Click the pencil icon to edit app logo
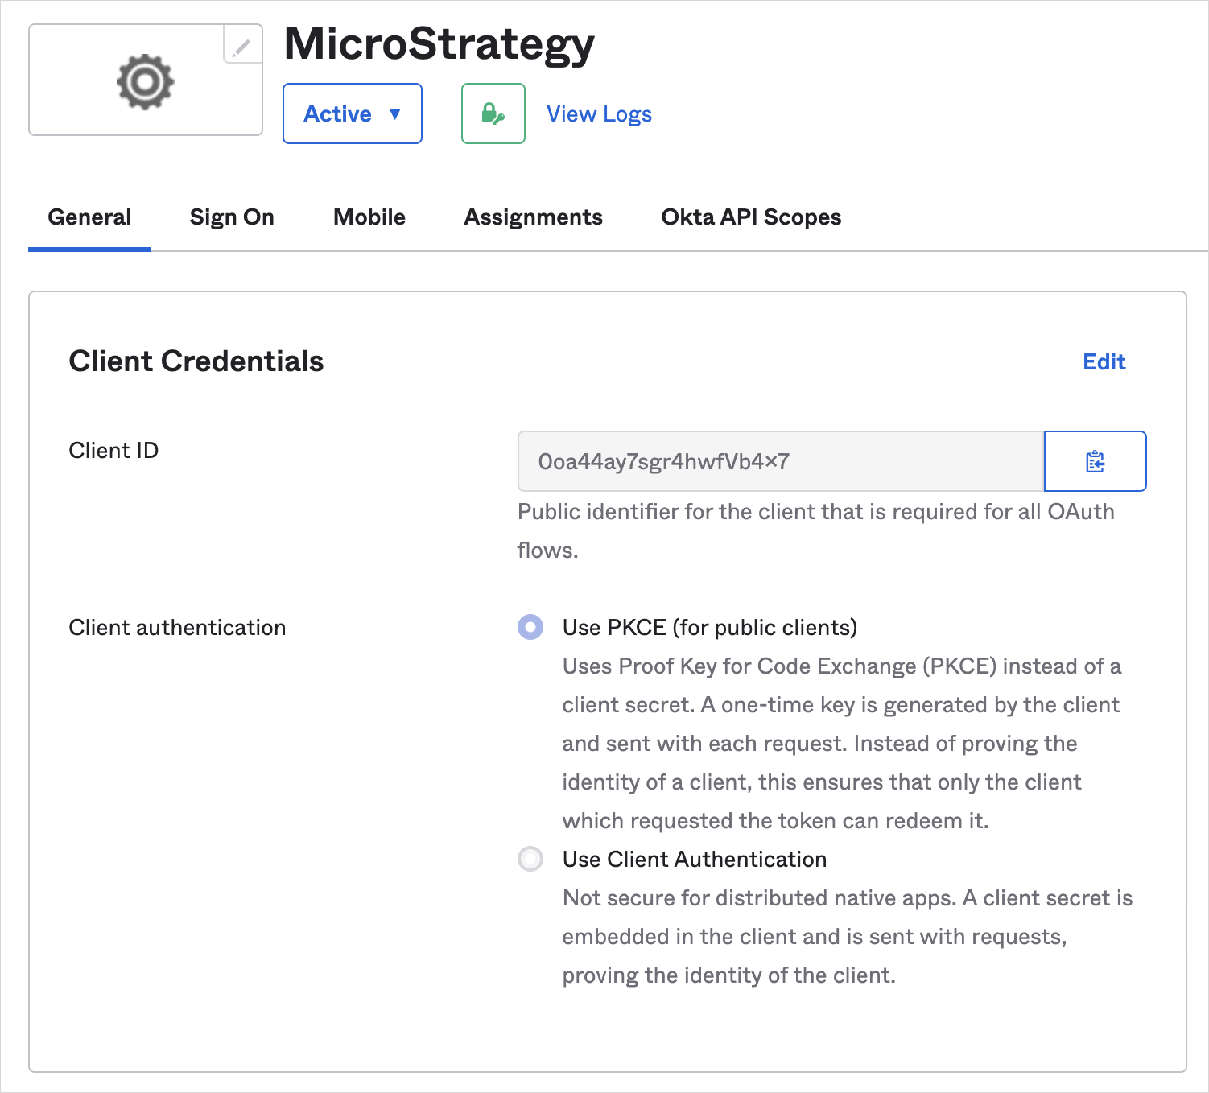 pyautogui.click(x=241, y=45)
